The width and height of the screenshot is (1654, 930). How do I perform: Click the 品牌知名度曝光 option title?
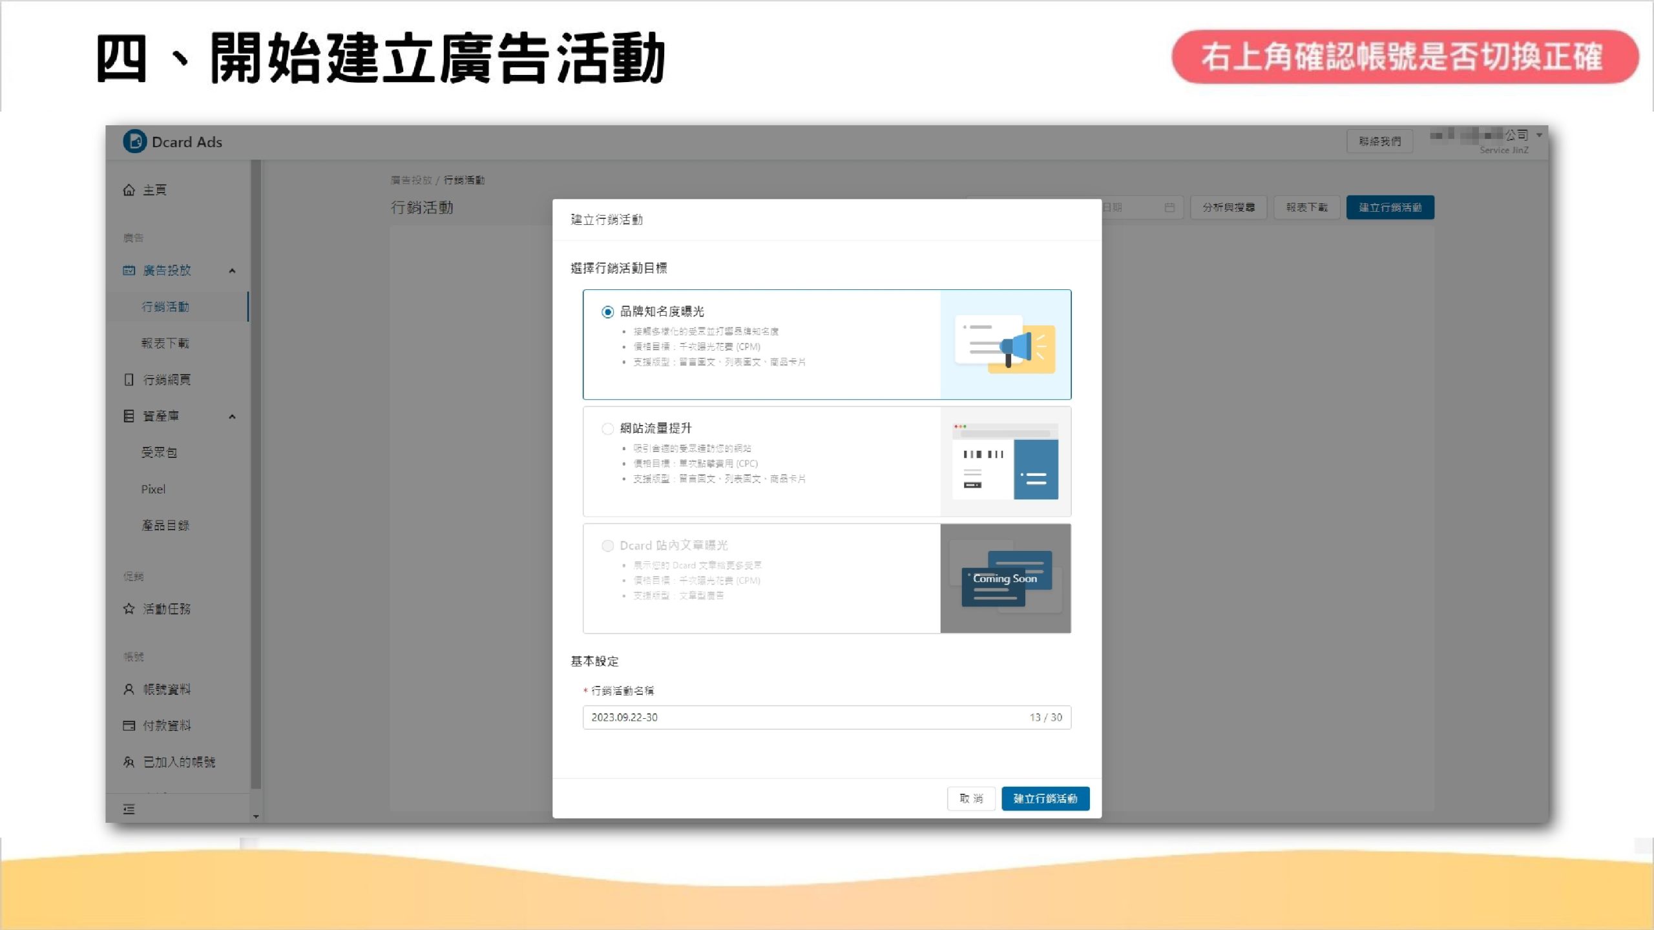pos(662,312)
